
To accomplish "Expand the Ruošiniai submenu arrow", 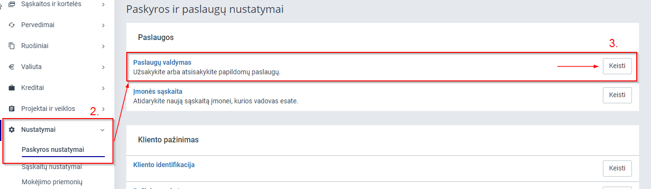I will 103,46.
